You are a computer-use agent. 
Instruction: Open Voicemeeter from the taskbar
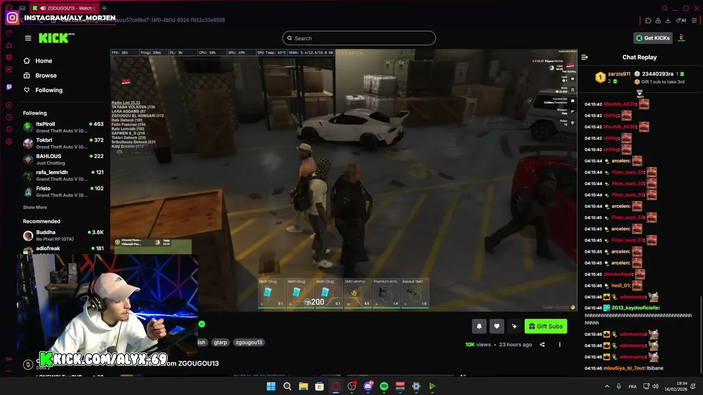pyautogui.click(x=400, y=386)
